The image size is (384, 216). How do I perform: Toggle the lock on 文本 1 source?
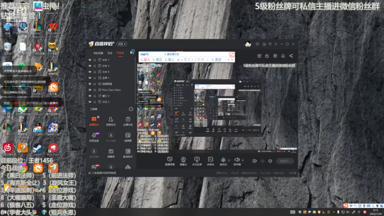point(95,60)
